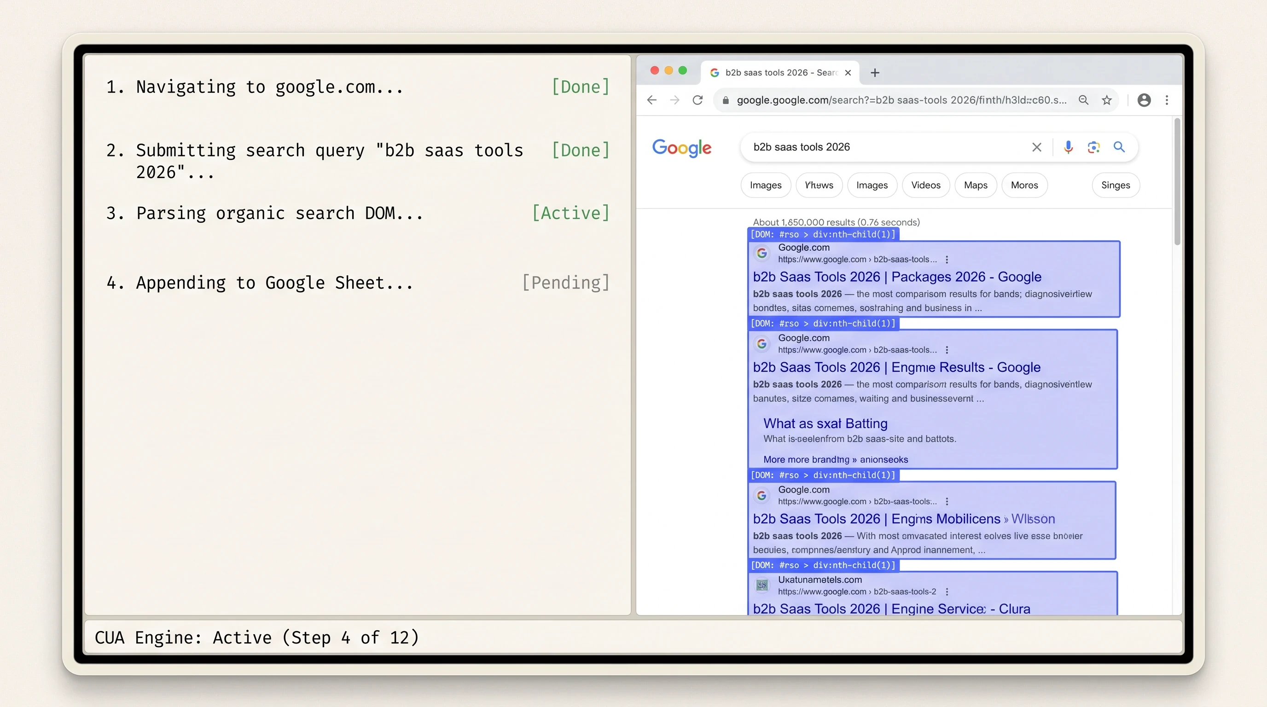Screen dimensions: 1267x707
Task: Click the snippet 'What is-seelenfrom b2b saas-site and battots.'
Action: click(x=859, y=439)
